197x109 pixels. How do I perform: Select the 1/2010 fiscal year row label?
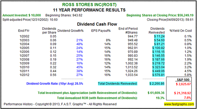coord(24,67)
